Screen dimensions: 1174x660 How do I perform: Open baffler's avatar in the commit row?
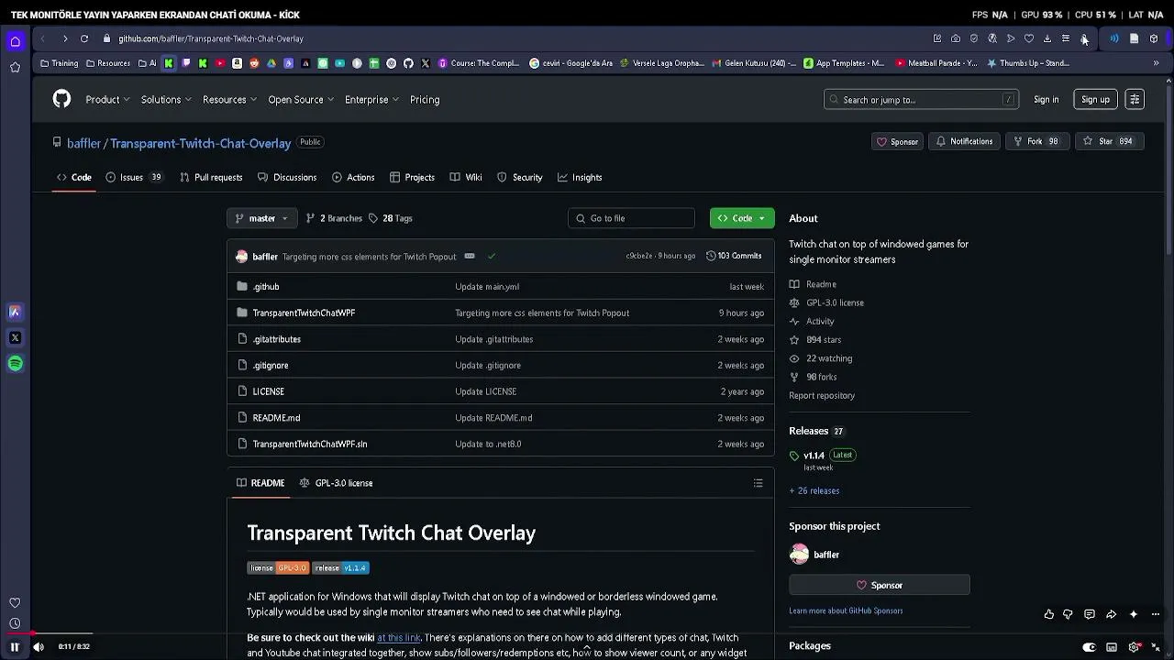click(x=241, y=257)
